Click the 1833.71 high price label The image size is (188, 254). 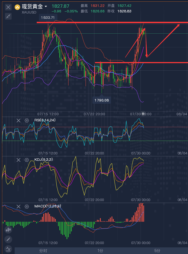pos(48,17)
